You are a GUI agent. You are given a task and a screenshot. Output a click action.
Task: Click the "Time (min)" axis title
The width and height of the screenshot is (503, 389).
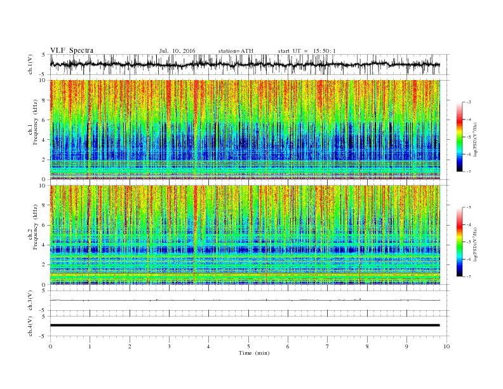pos(254,353)
